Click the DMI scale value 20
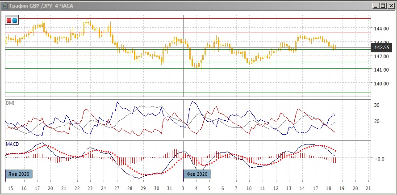Screen dimensions: 397x195 point(376,121)
